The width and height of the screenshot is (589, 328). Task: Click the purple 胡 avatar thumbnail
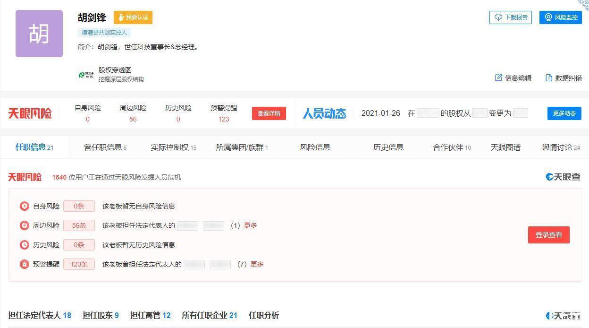tap(39, 34)
